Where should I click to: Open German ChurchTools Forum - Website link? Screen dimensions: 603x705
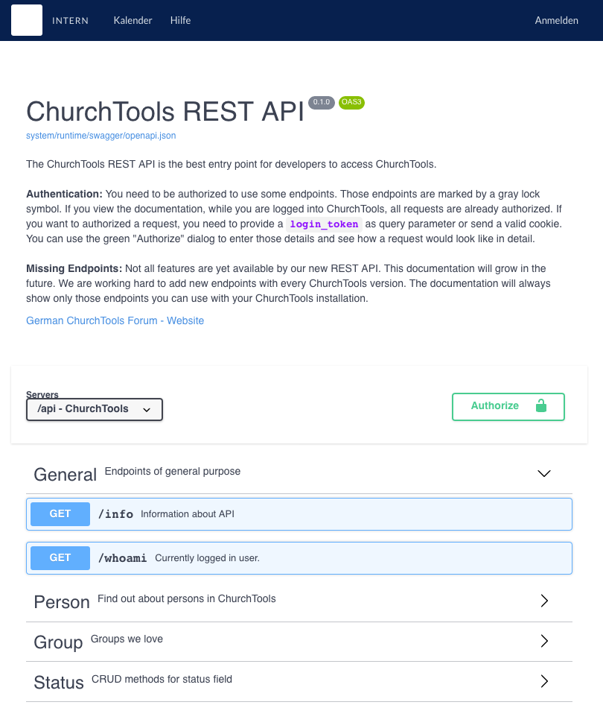tap(115, 320)
